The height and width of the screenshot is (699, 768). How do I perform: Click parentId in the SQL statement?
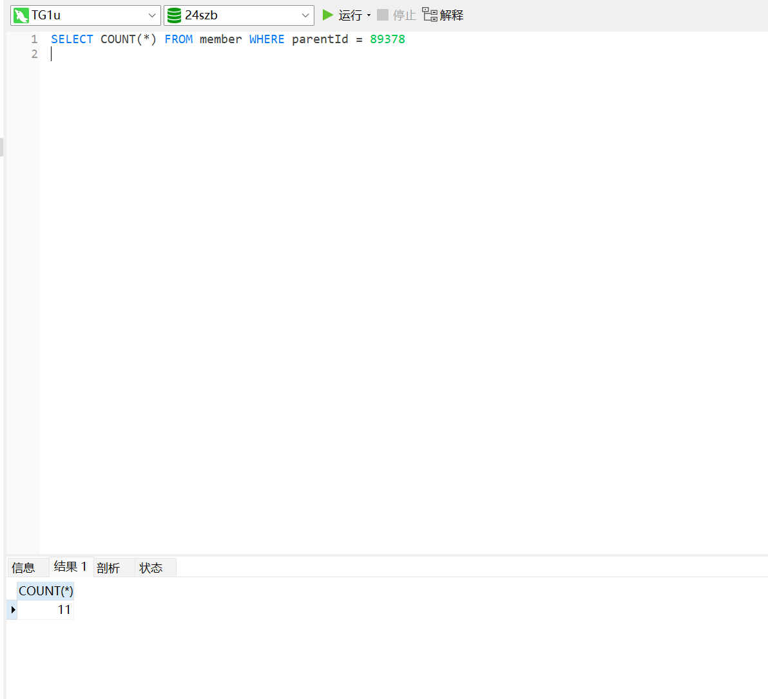tap(320, 39)
